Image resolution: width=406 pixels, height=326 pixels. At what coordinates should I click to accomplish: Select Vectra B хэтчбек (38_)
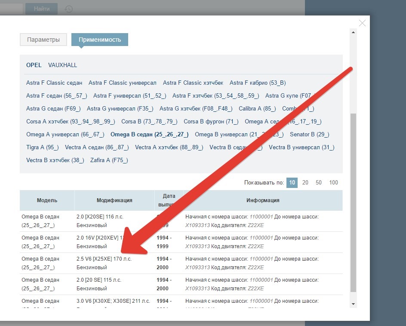coord(55,160)
